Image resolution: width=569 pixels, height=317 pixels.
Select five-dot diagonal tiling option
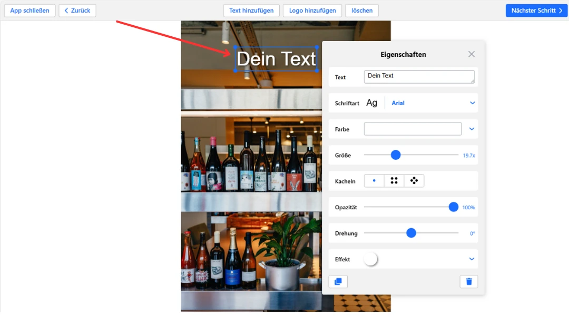(x=414, y=181)
